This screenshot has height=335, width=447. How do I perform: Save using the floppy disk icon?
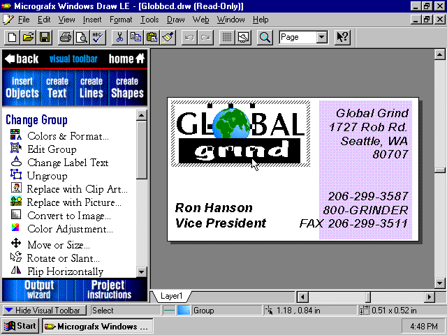(45, 37)
